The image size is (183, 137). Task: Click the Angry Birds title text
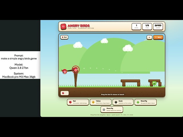(79, 26)
